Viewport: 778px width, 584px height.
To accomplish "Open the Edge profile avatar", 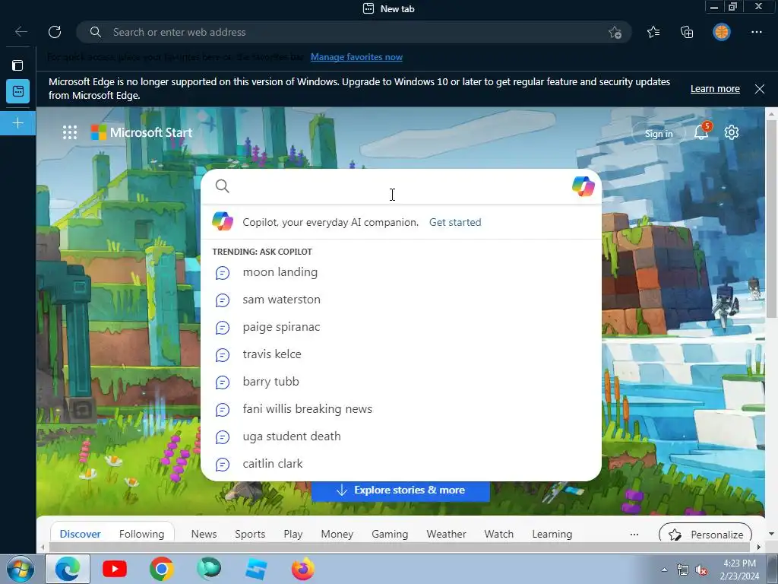I will 722,32.
